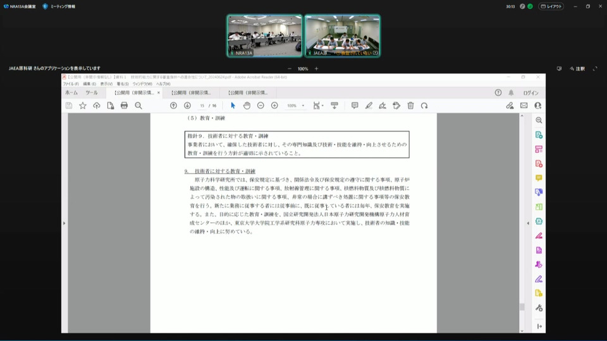
Task: Click the sign pen icon beside highlighter
Action: pos(383,105)
